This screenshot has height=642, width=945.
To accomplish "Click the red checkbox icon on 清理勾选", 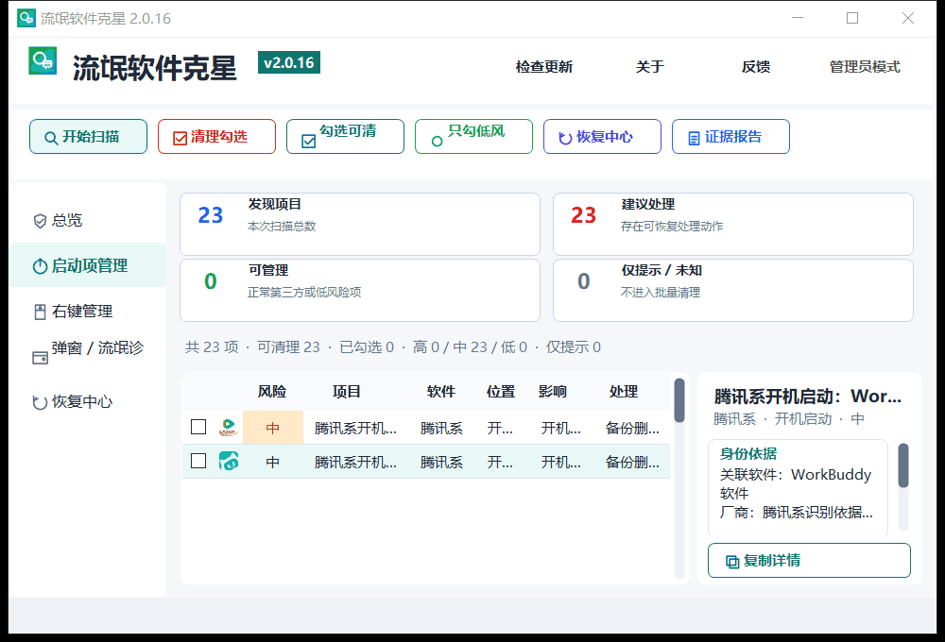I will 180,138.
